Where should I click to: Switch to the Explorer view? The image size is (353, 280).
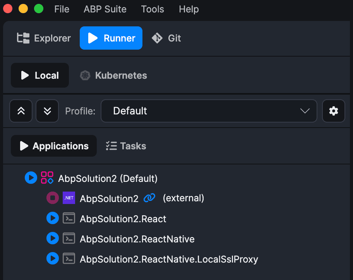44,38
